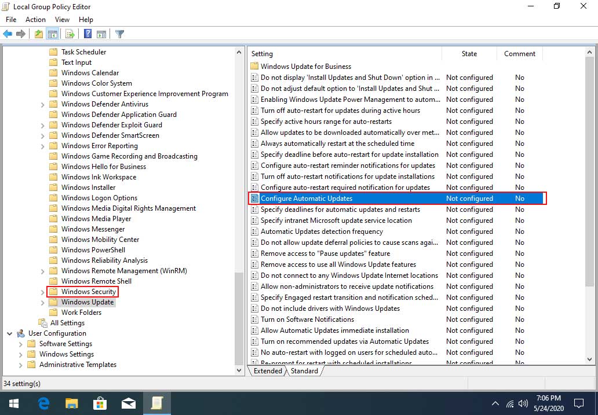
Task: Select Configure Automatic Updates setting
Action: point(397,199)
